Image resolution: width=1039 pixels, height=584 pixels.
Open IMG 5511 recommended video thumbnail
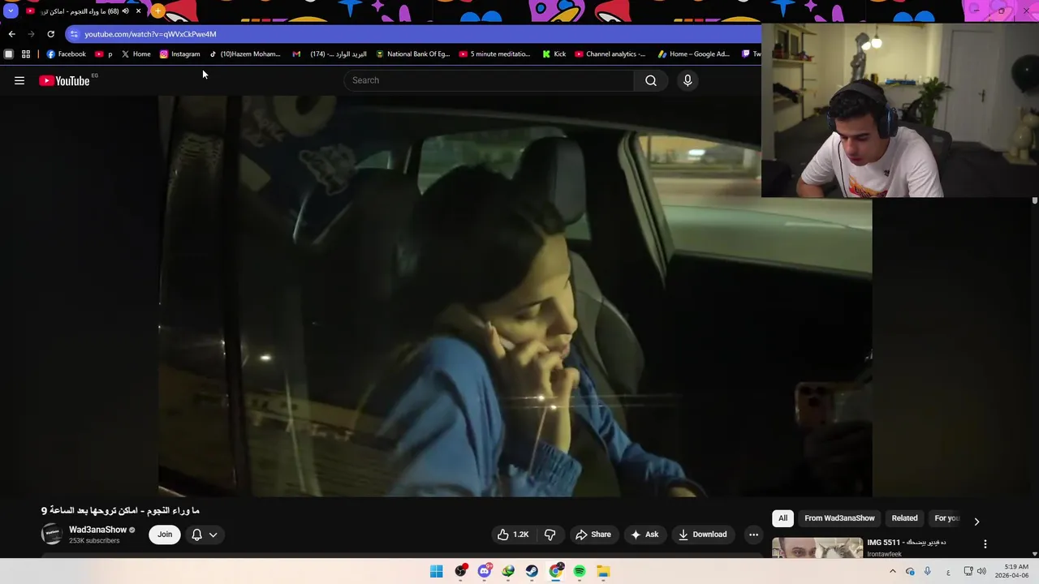tap(817, 547)
